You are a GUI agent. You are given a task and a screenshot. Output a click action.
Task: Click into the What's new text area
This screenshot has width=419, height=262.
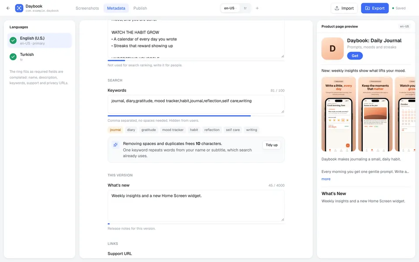click(x=196, y=206)
